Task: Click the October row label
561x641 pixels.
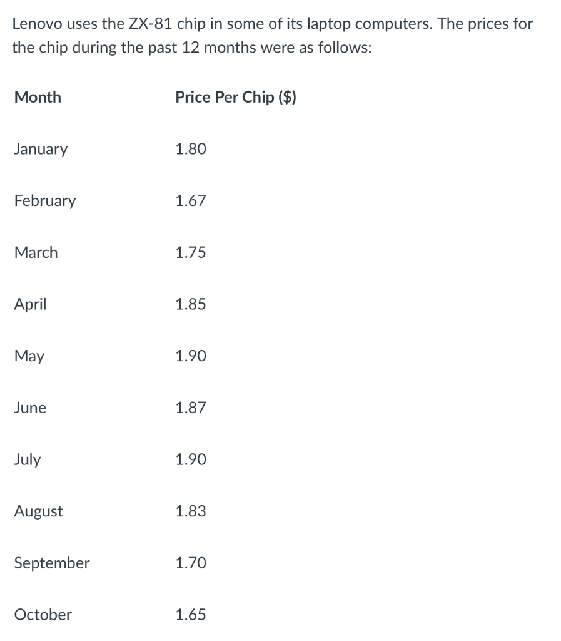Action: pyautogui.click(x=43, y=615)
